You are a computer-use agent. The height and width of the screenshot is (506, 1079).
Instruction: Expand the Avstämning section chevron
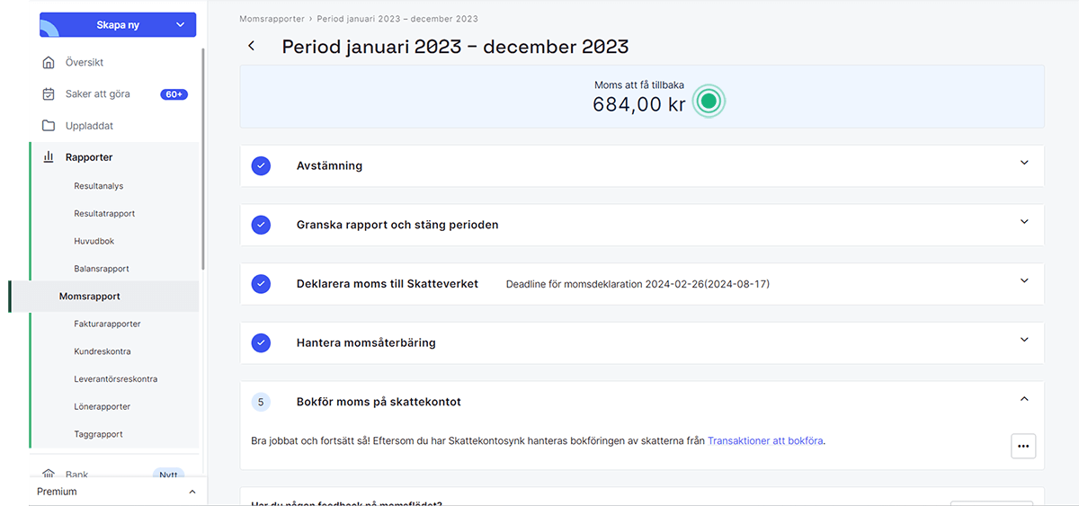tap(1024, 164)
